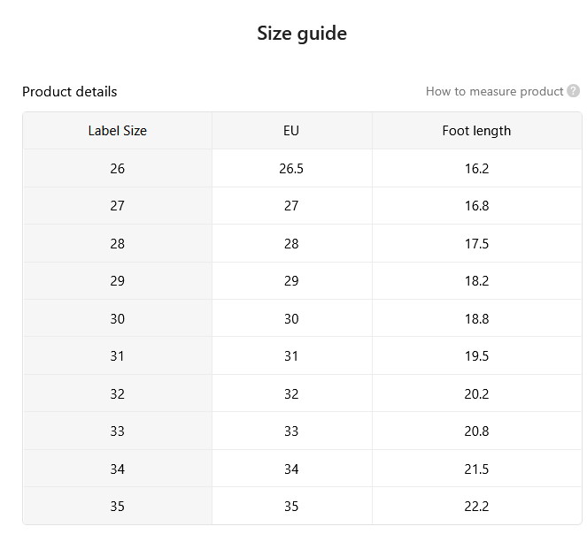Open the How to measure product link
Image resolution: width=587 pixels, height=534 pixels.
click(494, 92)
